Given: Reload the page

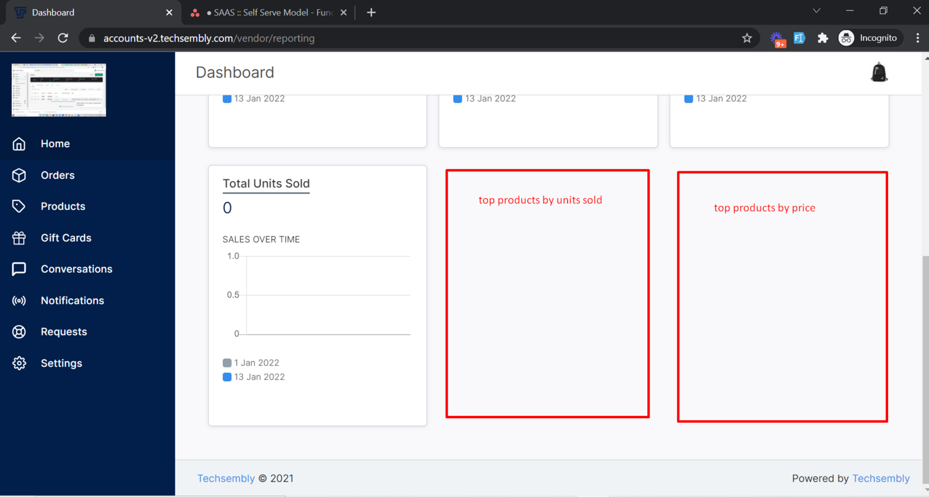Looking at the screenshot, I should point(63,38).
